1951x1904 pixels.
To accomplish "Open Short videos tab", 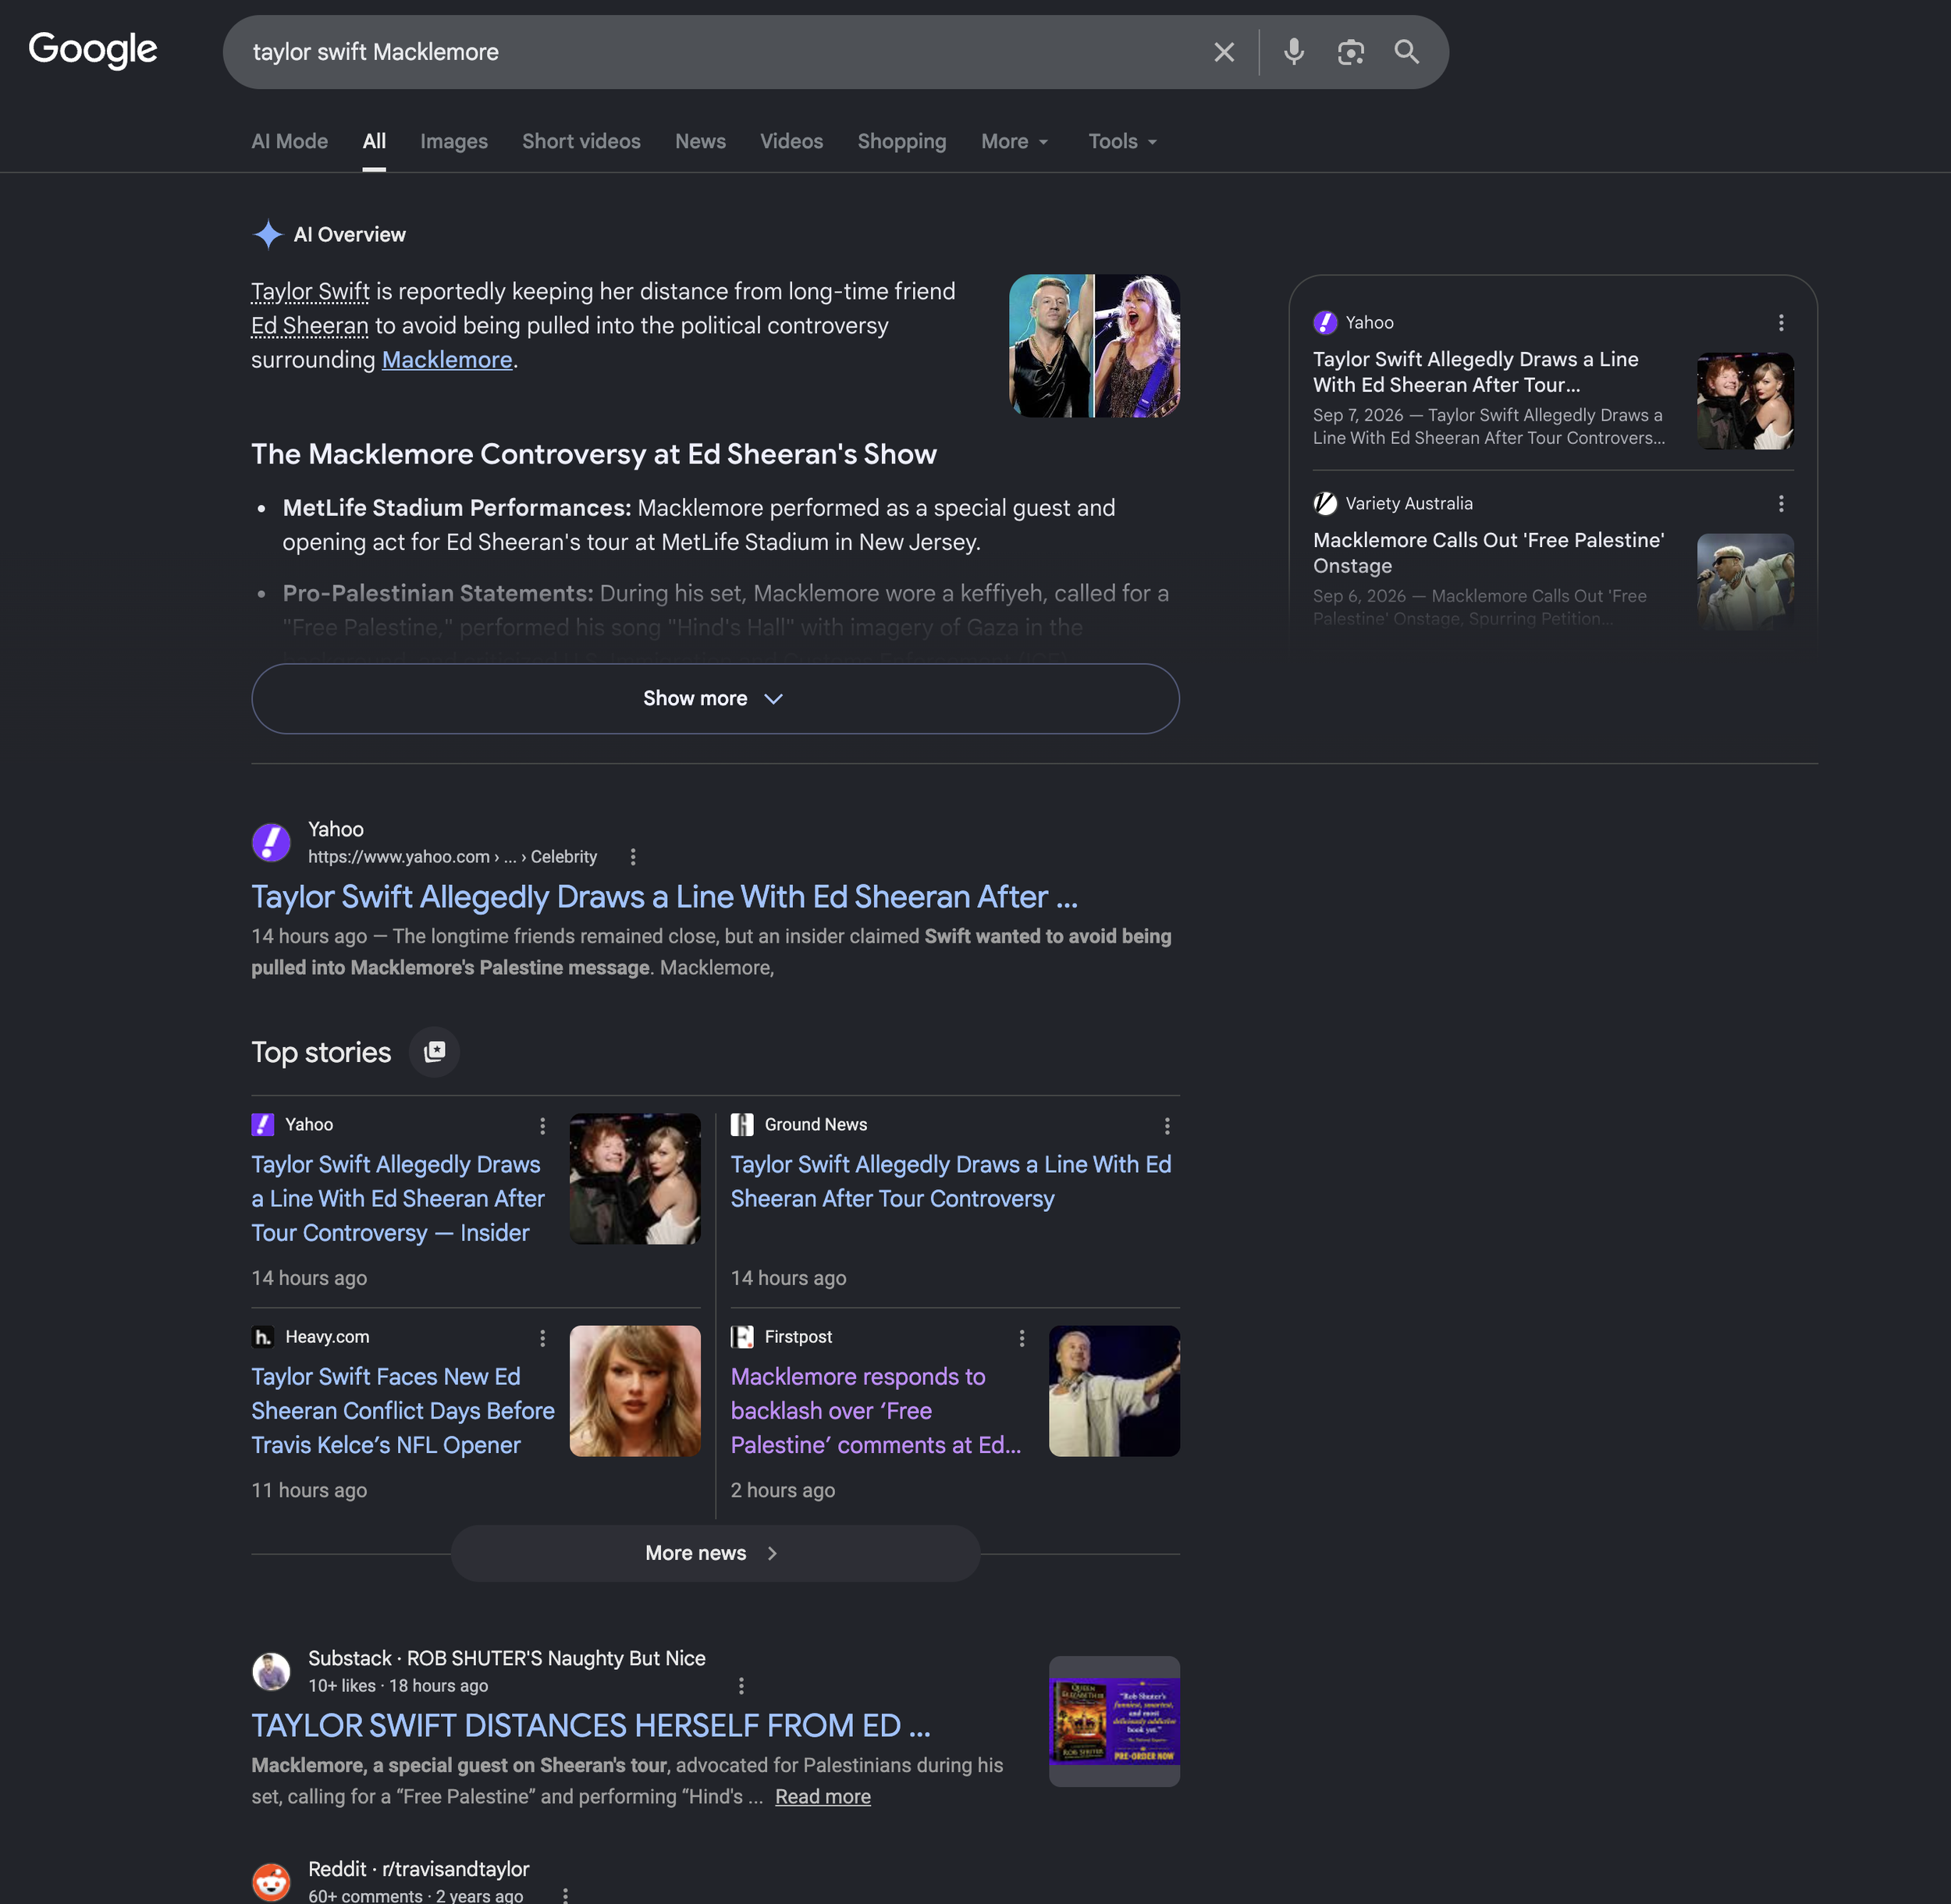I will click(x=581, y=142).
